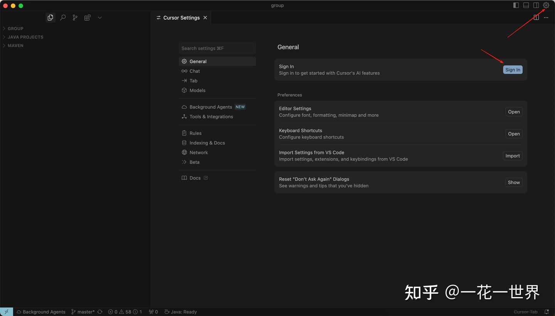Switch to the Models settings section
This screenshot has width=555, height=316.
(197, 90)
